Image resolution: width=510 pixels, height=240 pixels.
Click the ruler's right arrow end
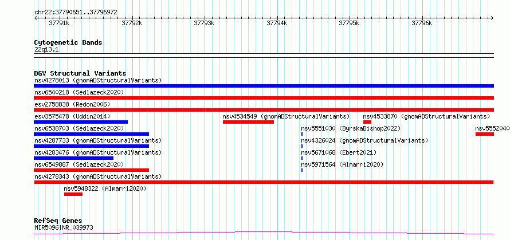492,18
